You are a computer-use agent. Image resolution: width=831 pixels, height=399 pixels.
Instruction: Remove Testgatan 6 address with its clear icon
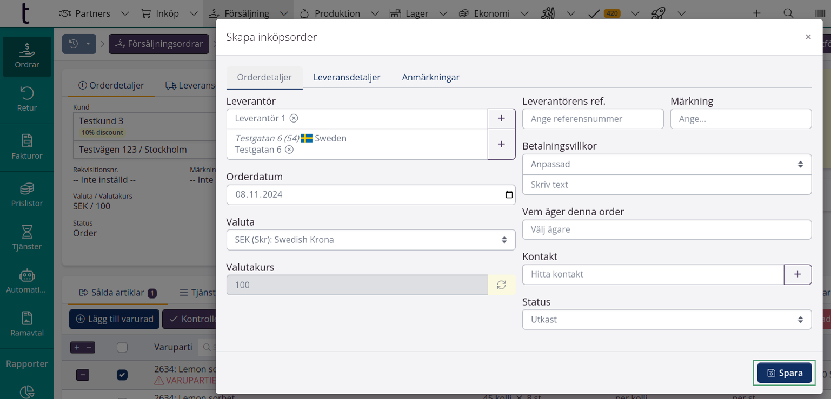tap(289, 150)
